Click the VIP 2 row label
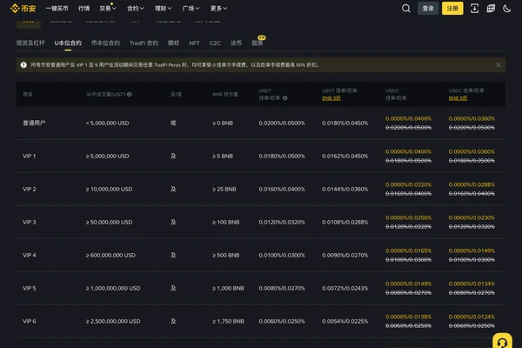Image resolution: width=522 pixels, height=348 pixels. 30,189
